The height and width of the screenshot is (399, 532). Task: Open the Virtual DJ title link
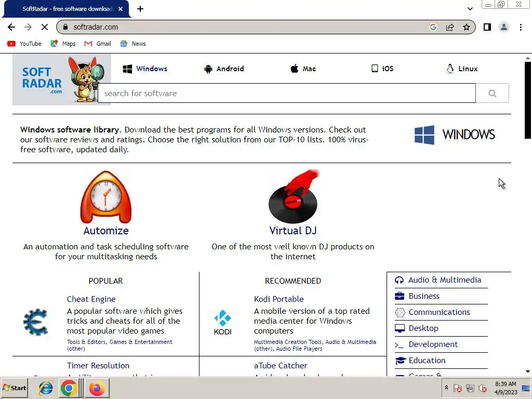click(293, 231)
